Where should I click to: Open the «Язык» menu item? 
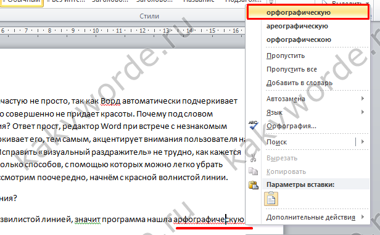(x=275, y=112)
